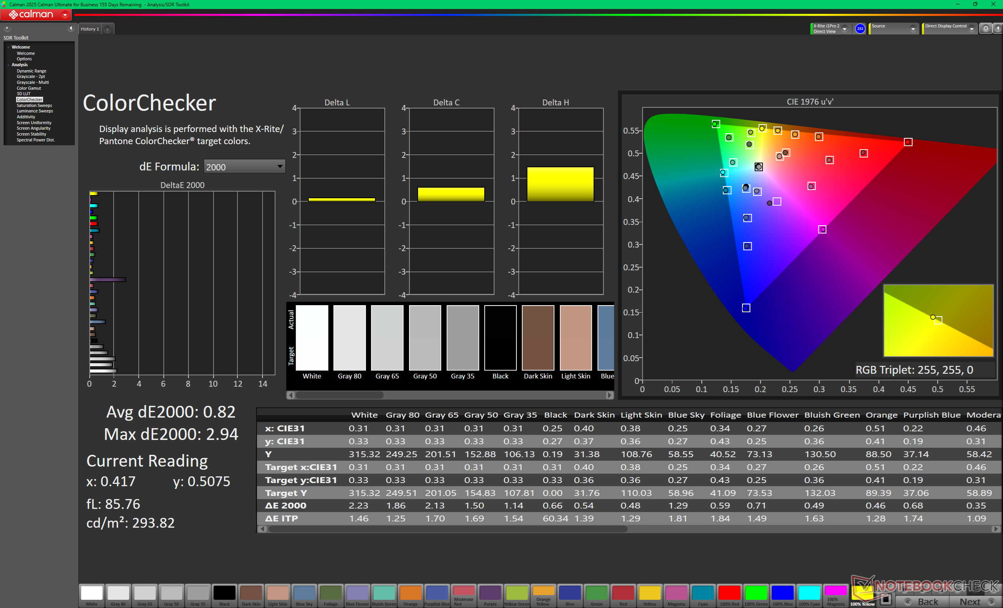The image size is (1003, 608).
Task: Select the 100% Green patch in the bottom strip
Action: point(756,595)
